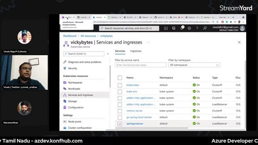Screen dimensions: 258x145
Task: Click the Storage sidebar icon
Action: point(65,101)
